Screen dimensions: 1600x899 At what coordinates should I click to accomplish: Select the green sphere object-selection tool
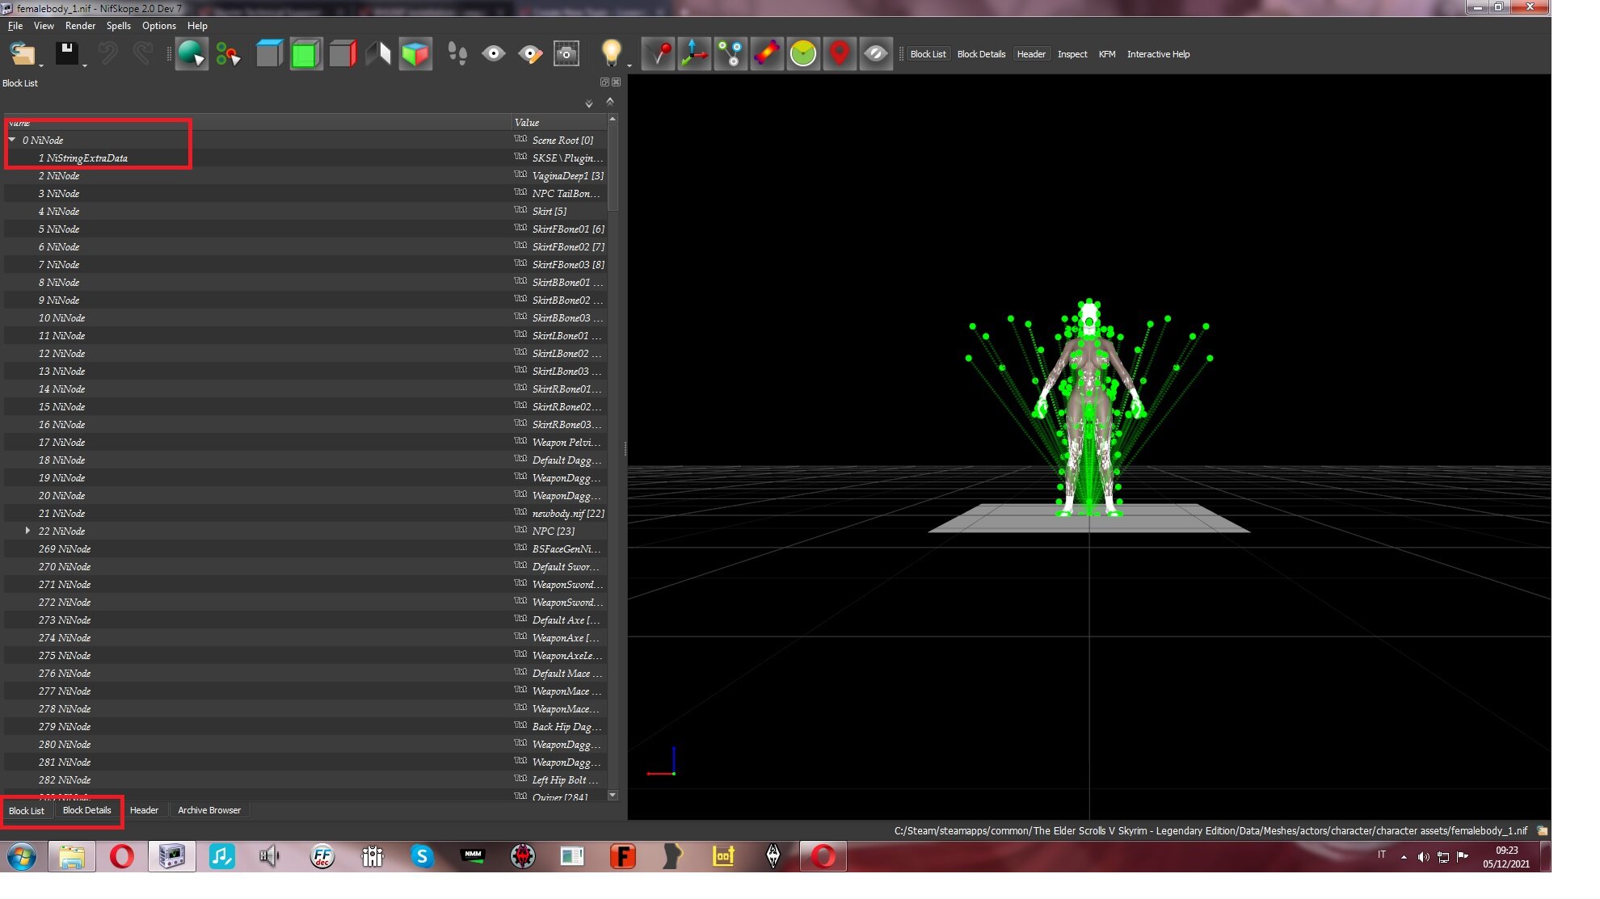click(x=192, y=54)
